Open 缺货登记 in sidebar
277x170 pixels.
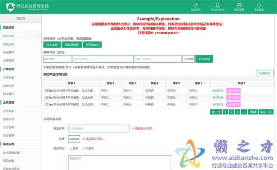pyautogui.click(x=9, y=94)
